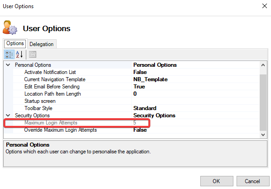Select the Options tab
The image size is (271, 189).
coord(15,43)
